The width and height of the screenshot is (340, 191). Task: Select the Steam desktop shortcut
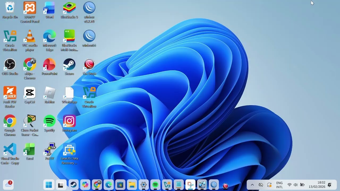[69, 67]
